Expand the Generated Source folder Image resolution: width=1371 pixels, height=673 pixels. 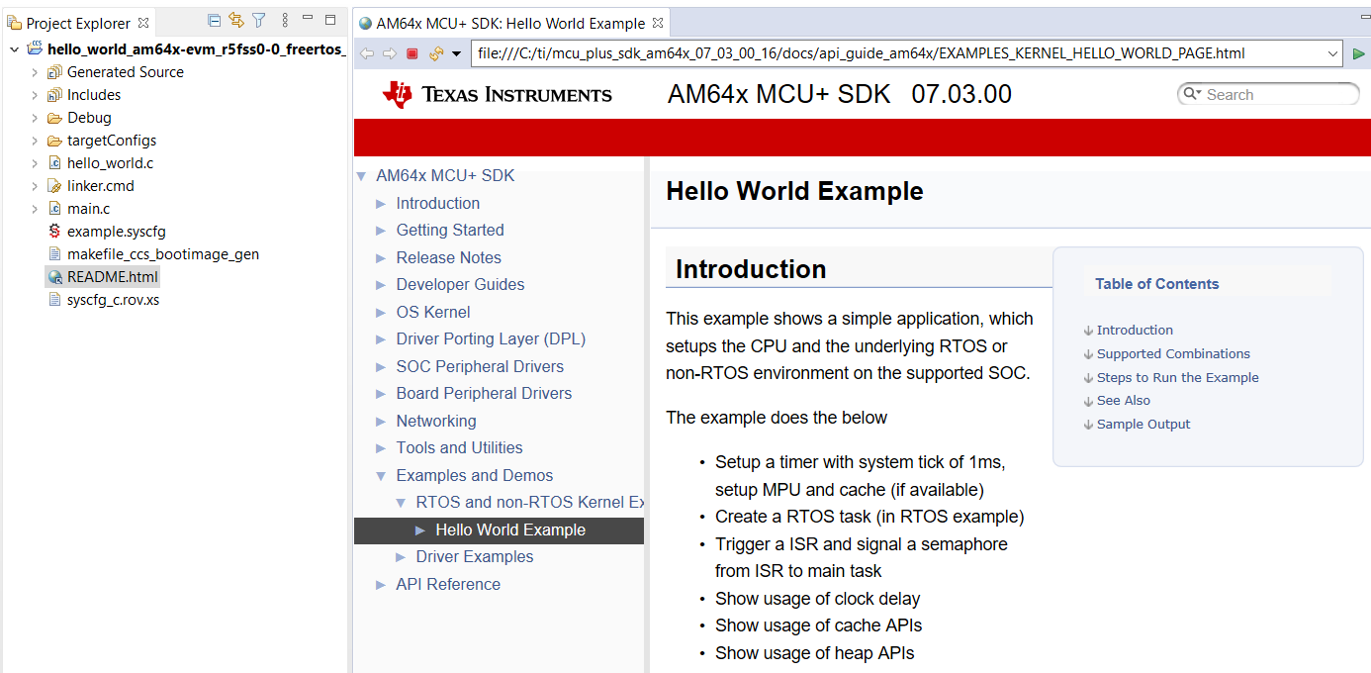click(35, 72)
